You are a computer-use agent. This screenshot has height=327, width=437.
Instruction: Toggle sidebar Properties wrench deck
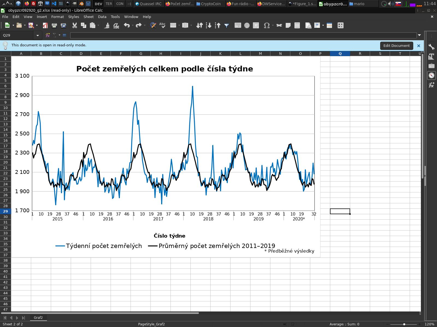(x=432, y=47)
